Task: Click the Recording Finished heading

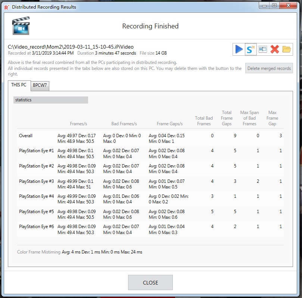Action: click(150, 26)
